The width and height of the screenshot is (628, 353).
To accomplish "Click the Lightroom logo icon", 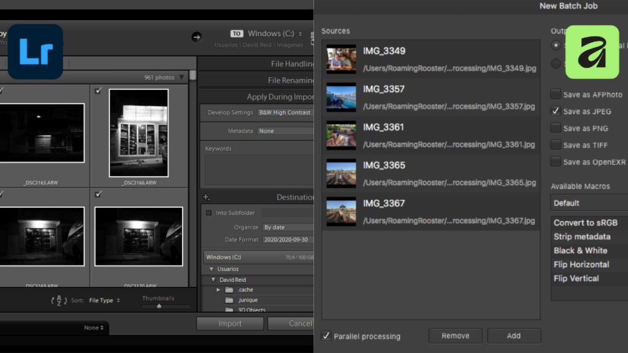I will point(35,51).
